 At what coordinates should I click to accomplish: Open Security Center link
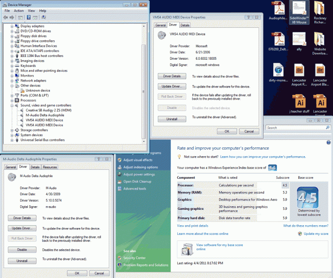(134, 258)
